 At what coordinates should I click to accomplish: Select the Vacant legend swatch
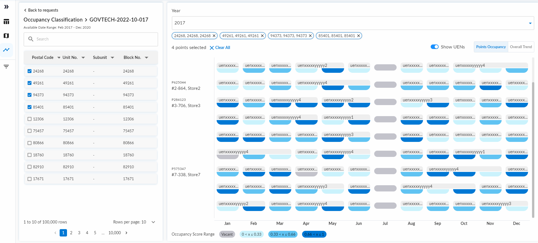click(227, 234)
